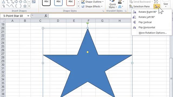This screenshot has width=173, height=97.
Task: Click the green rotation handle of star
Action: pyautogui.click(x=88, y=23)
